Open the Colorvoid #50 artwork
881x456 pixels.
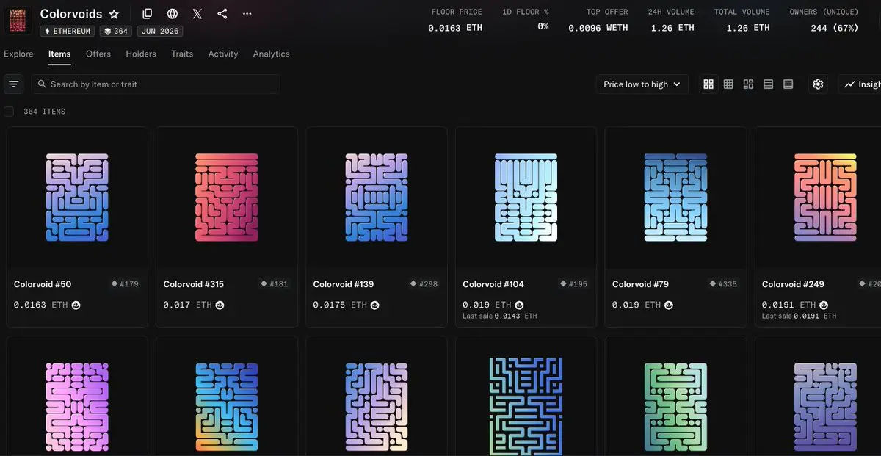point(77,198)
